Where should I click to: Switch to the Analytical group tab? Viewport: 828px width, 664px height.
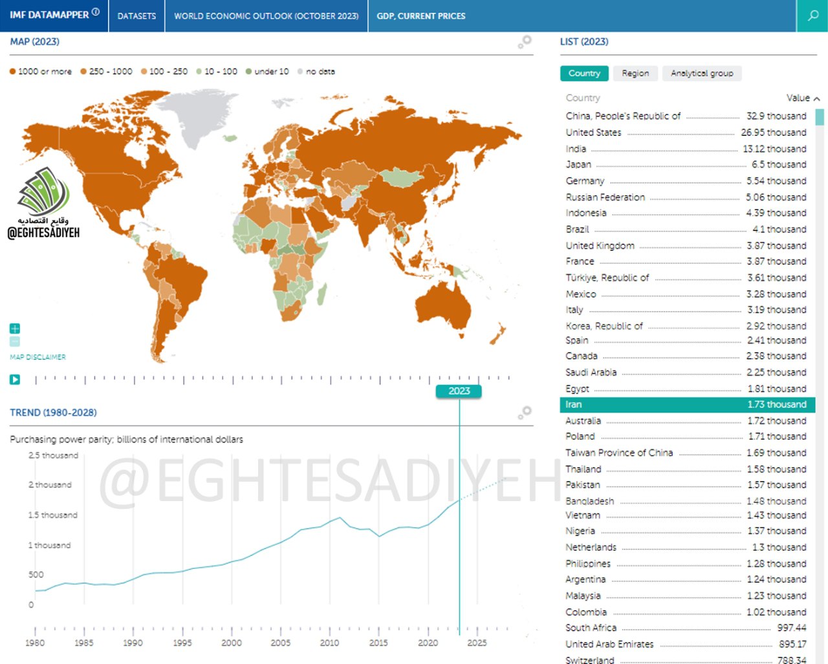click(702, 73)
